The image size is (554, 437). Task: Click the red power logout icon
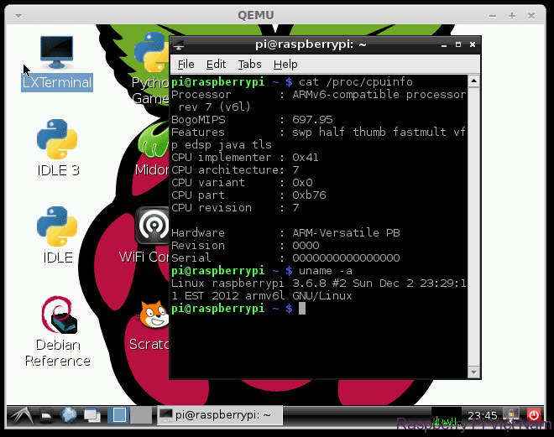pos(535,414)
